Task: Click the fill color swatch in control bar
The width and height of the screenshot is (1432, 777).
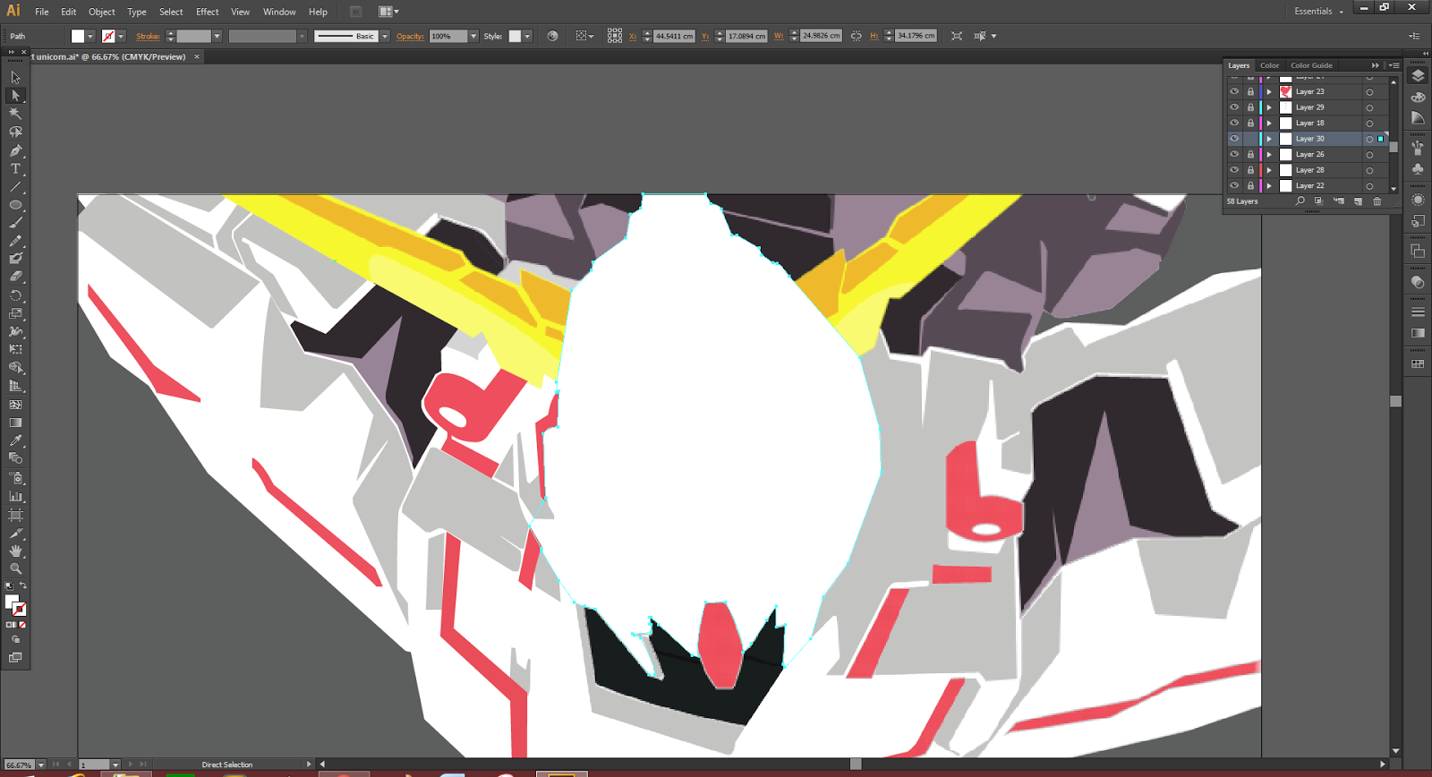Action: tap(78, 36)
